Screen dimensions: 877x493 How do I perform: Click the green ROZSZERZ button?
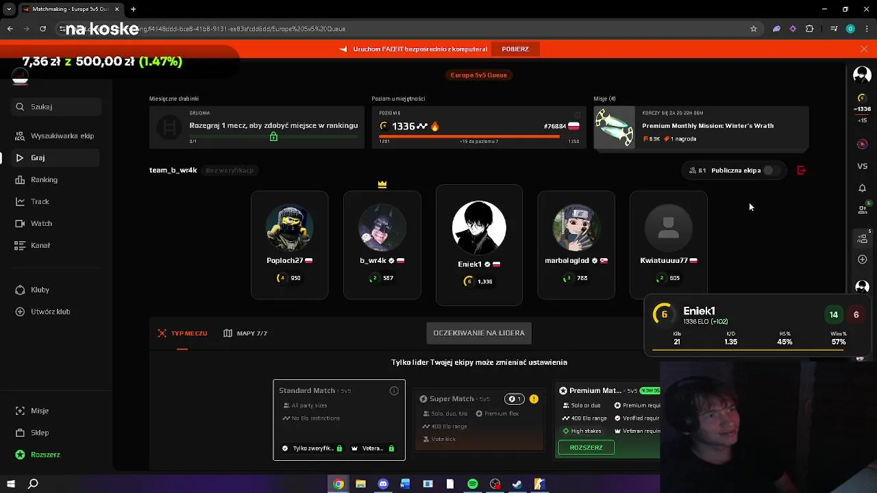(x=586, y=448)
